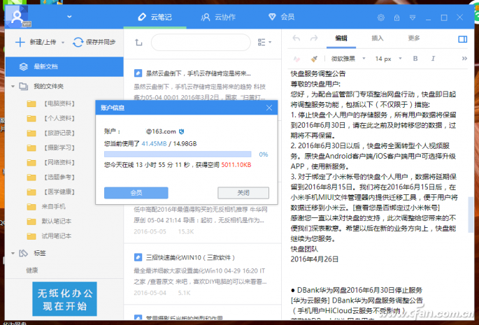Toggle italic formatting I
The width and height of the screenshot is (479, 325).
(433, 58)
